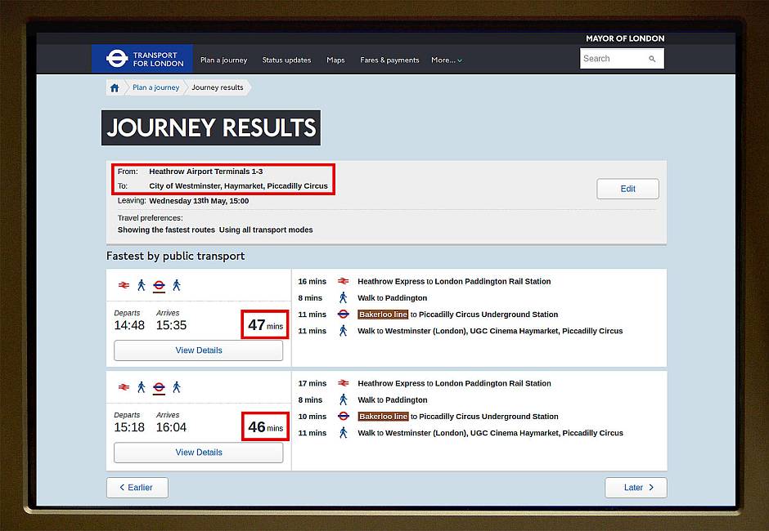Click the search magnifier icon

tap(652, 59)
